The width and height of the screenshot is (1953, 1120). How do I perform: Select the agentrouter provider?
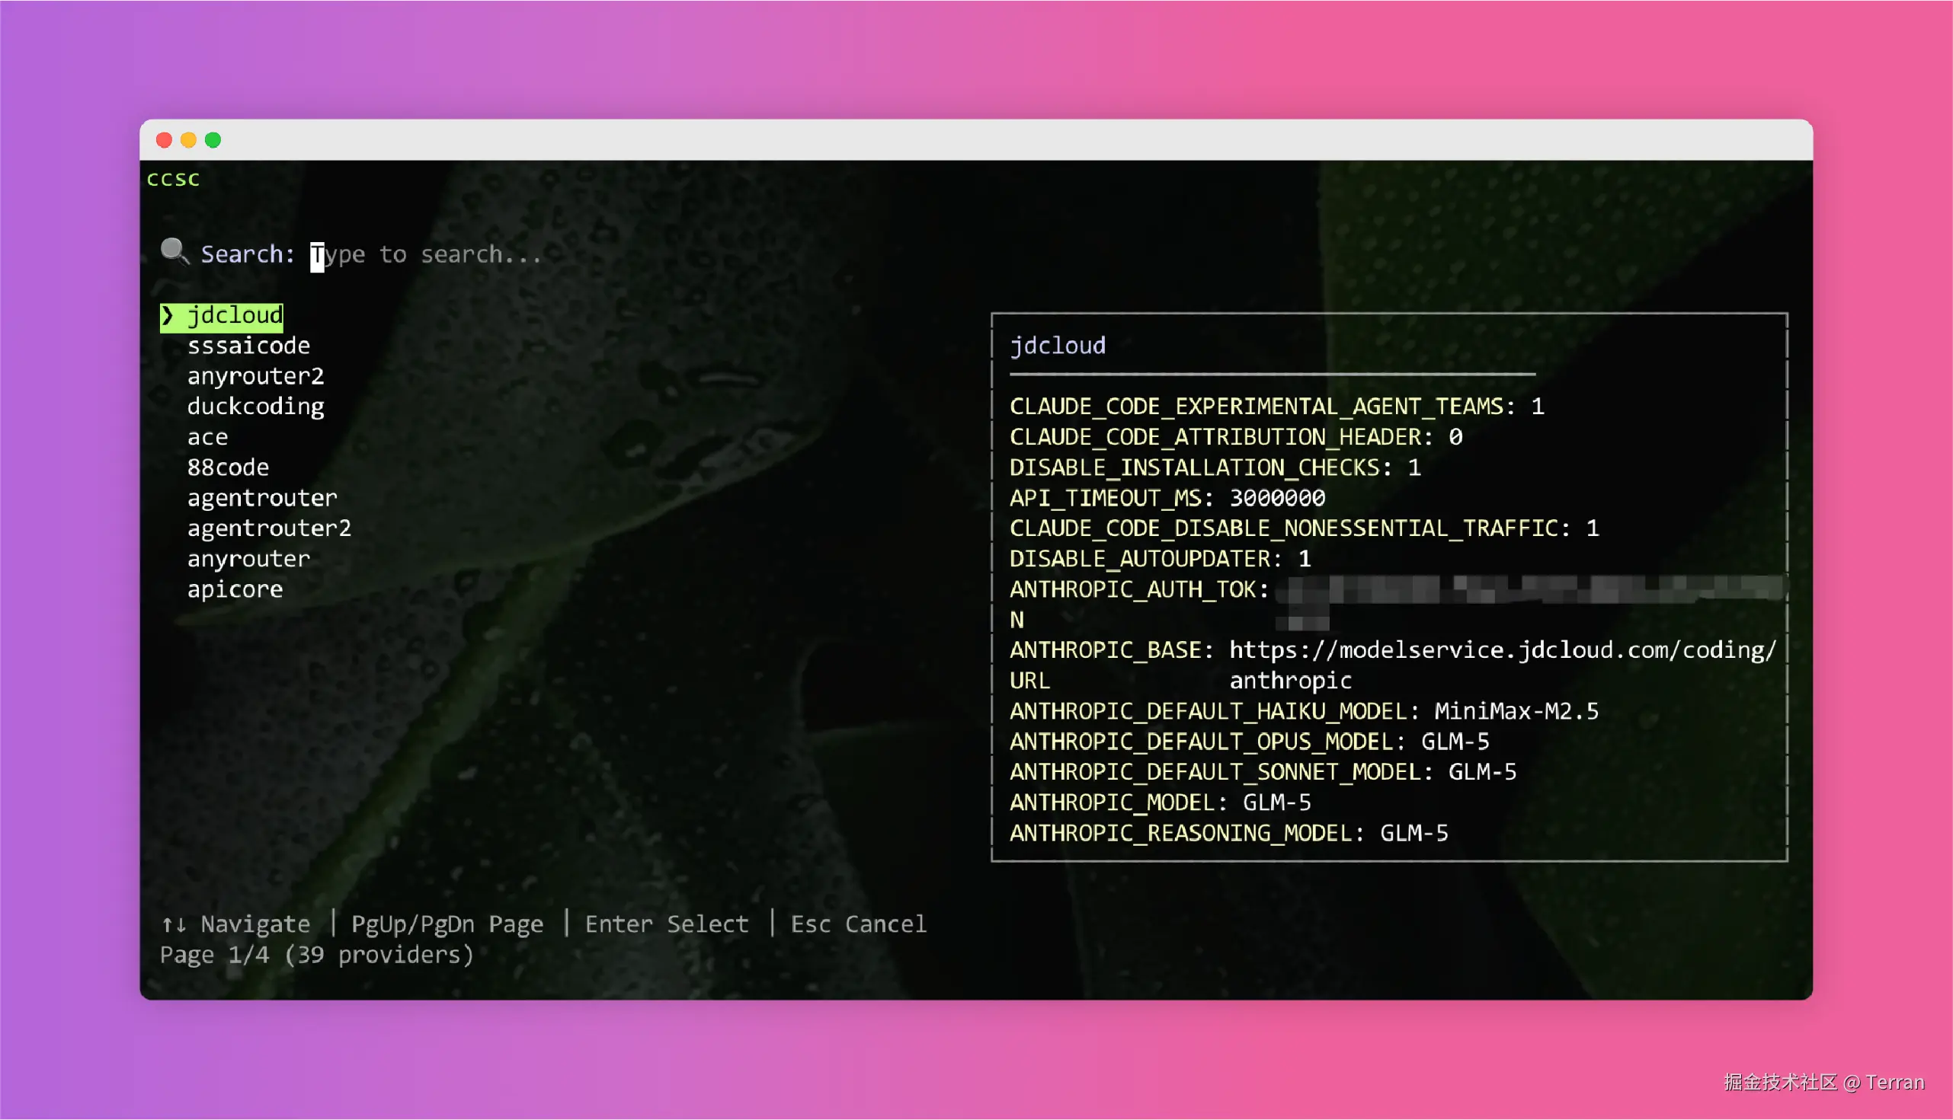coord(262,498)
